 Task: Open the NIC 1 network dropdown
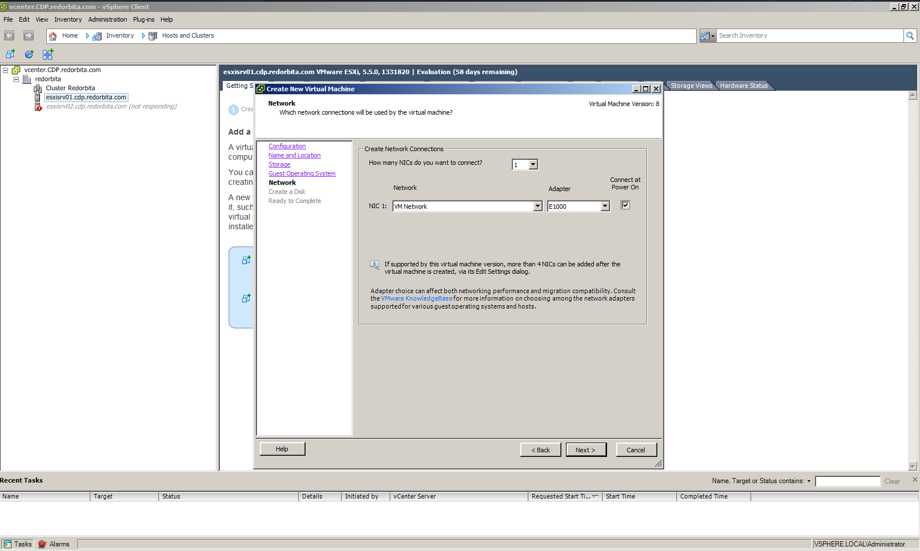coord(537,206)
